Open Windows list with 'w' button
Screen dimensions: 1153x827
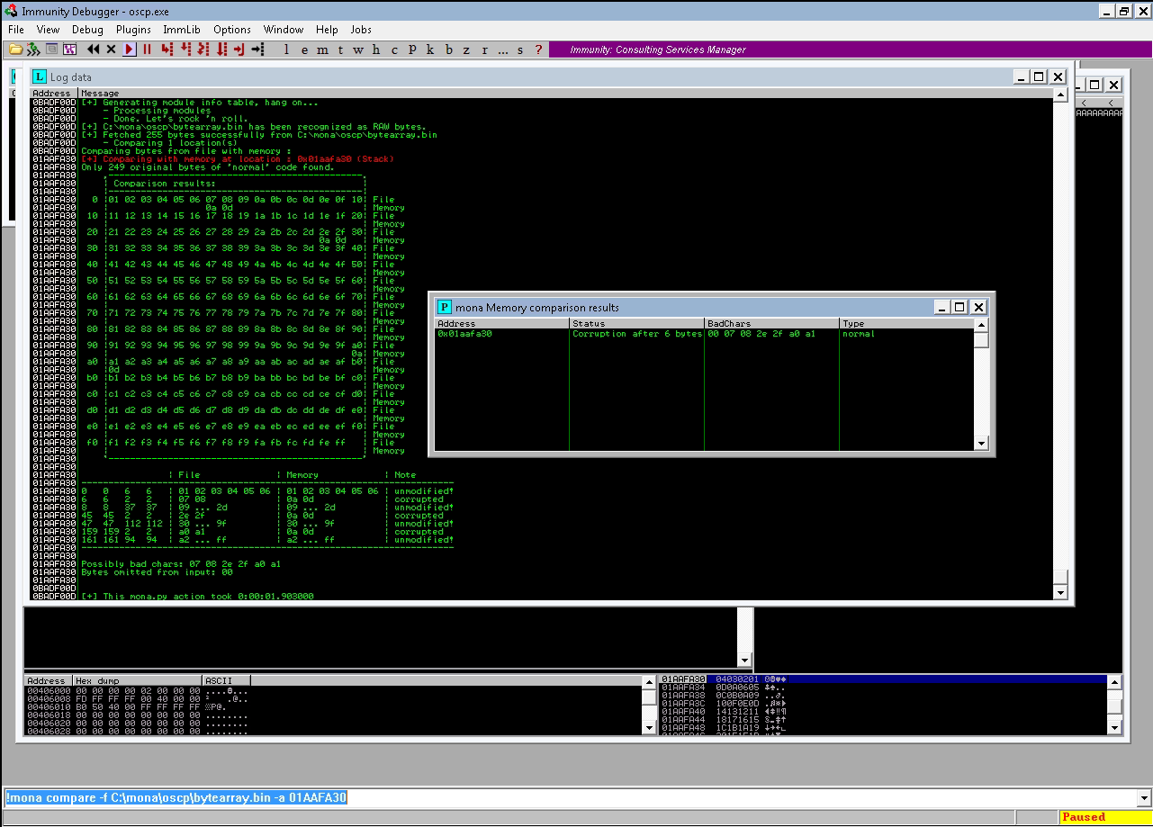click(x=358, y=49)
